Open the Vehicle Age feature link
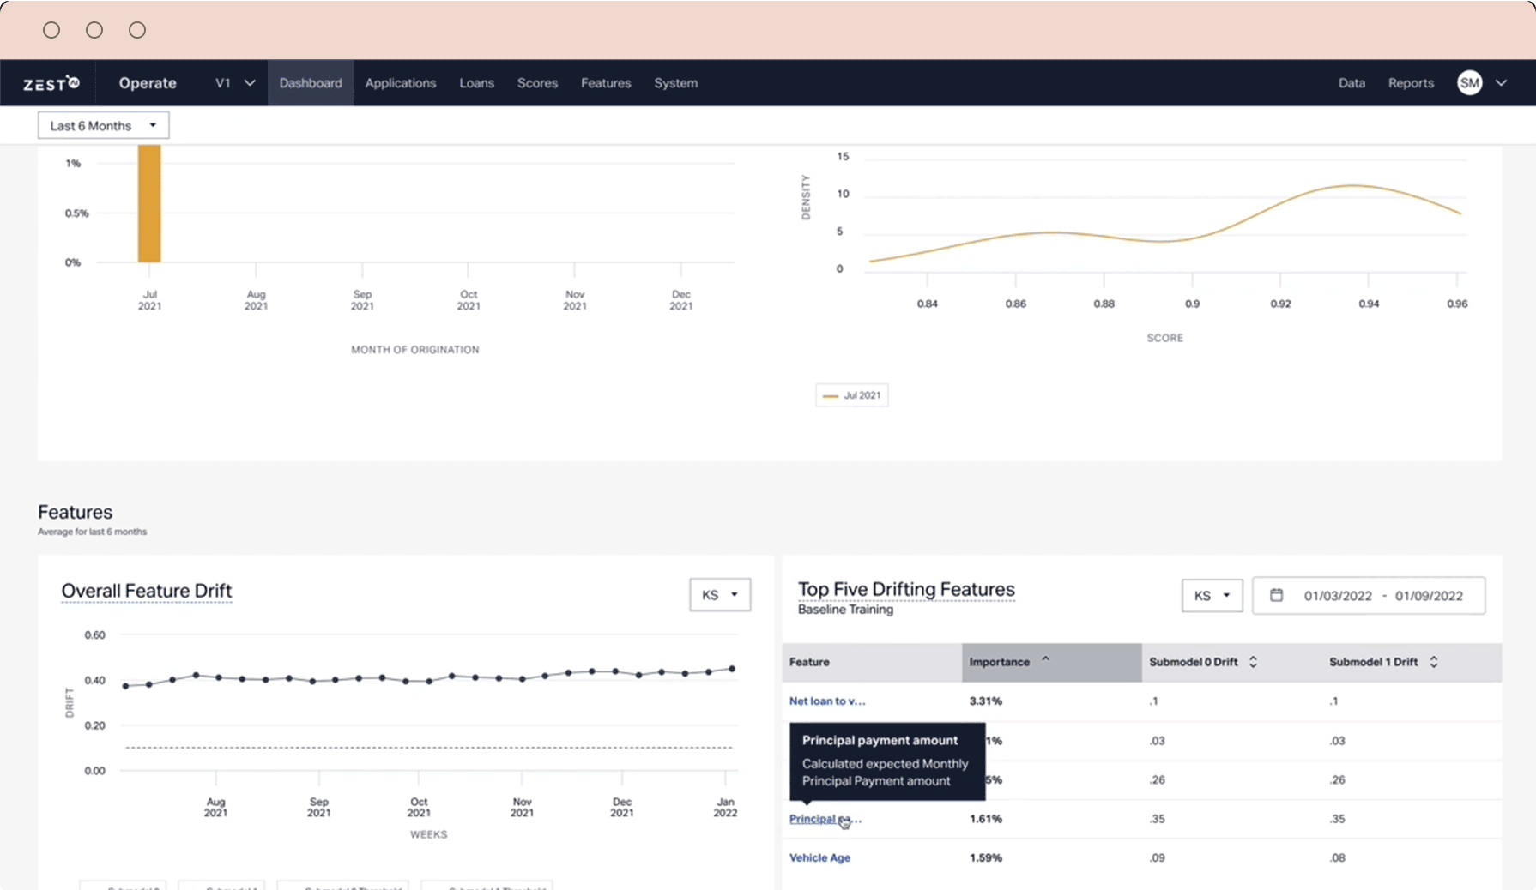The height and width of the screenshot is (890, 1536). tap(819, 857)
